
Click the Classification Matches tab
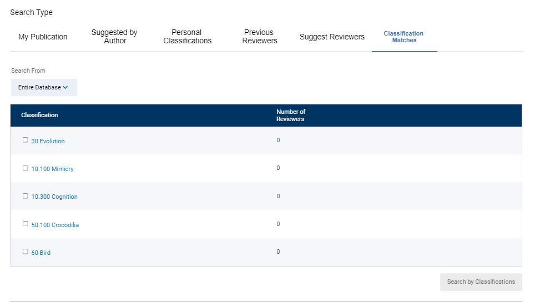tap(403, 37)
